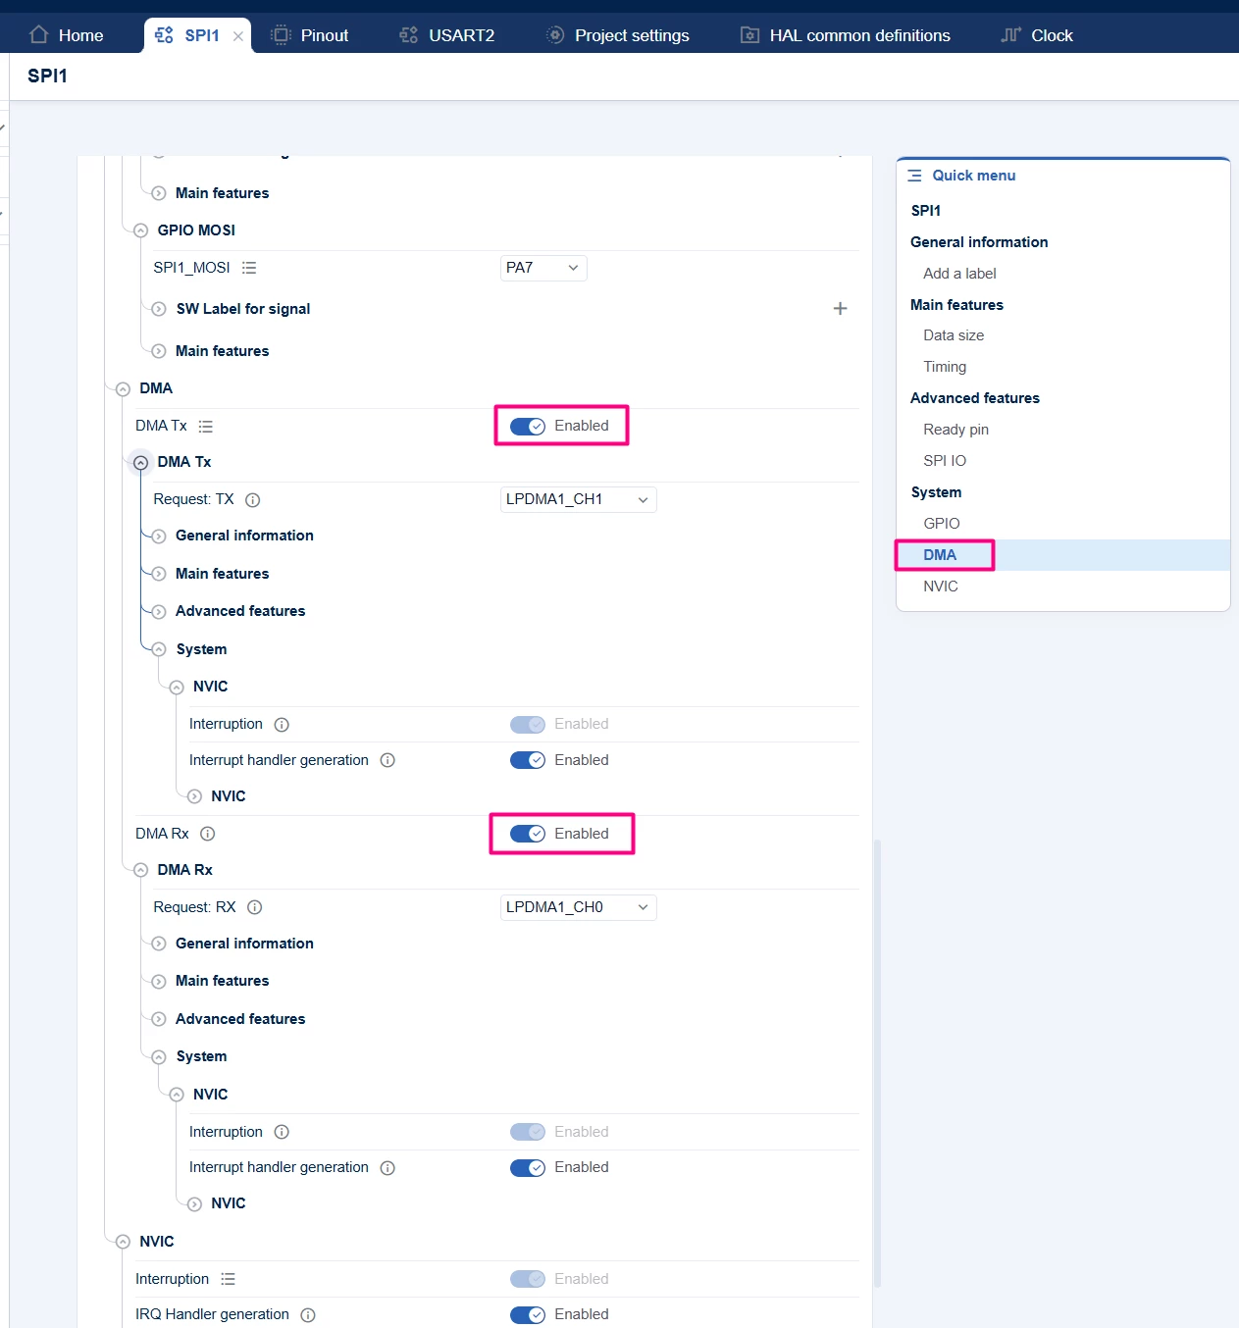
Task: Click the Quick menu hamburger icon
Action: coord(914,176)
